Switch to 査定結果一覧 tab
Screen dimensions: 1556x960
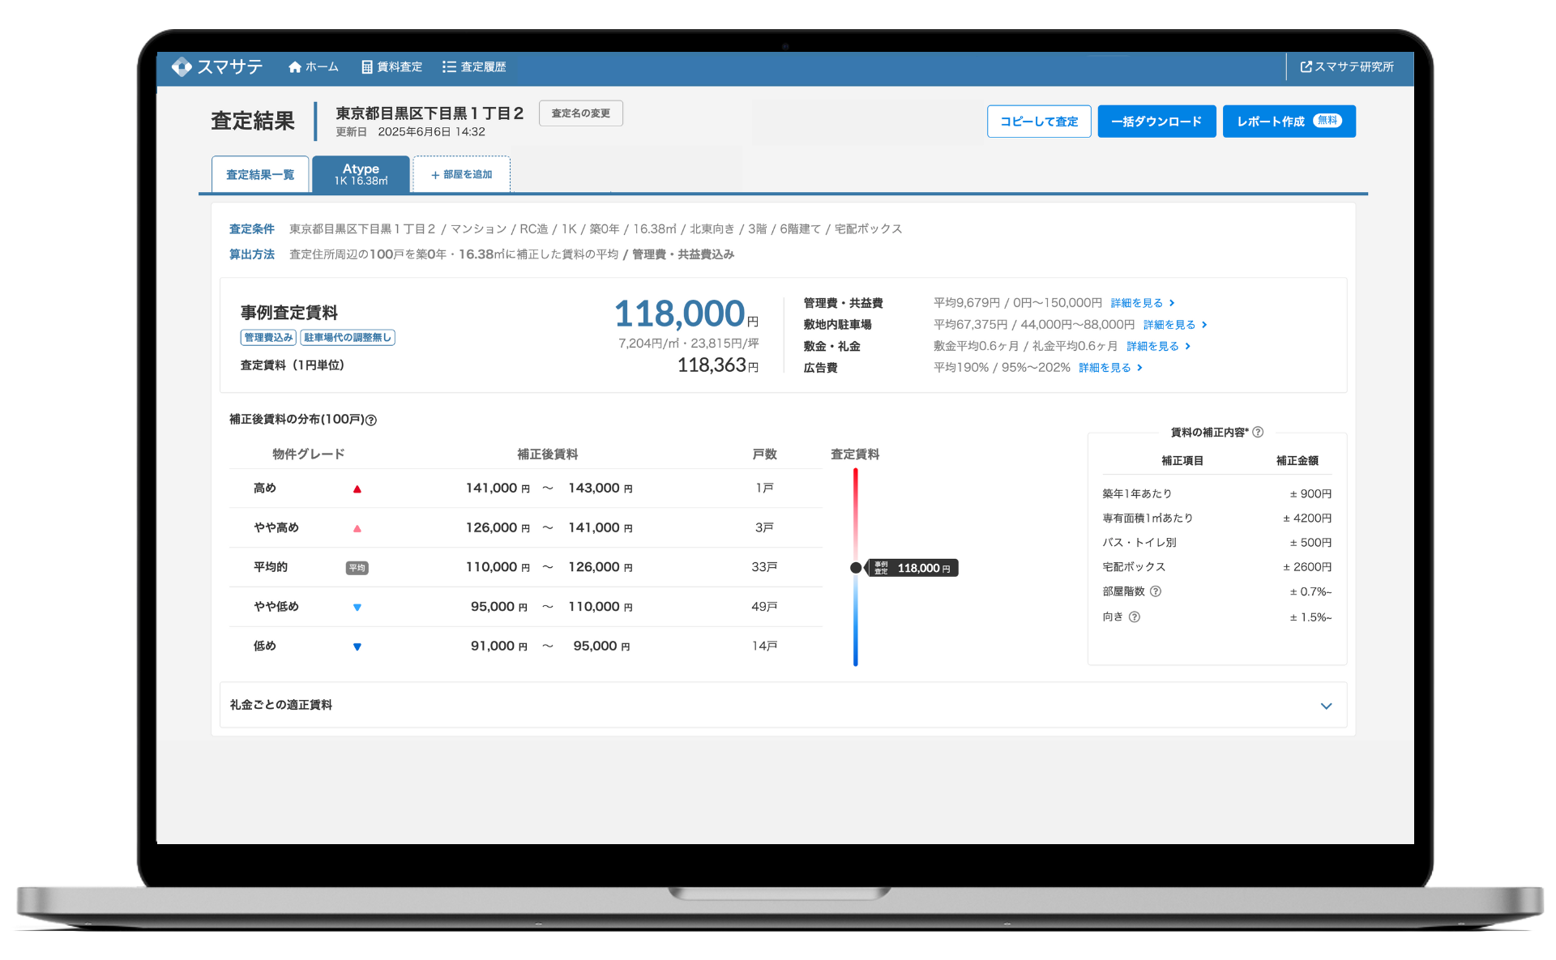tap(260, 175)
